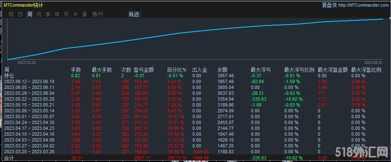Image resolution: width=391 pixels, height=162 pixels.
Task: Select the week row 2023.04.17 ~ 2023.04.23
Action: (29, 128)
